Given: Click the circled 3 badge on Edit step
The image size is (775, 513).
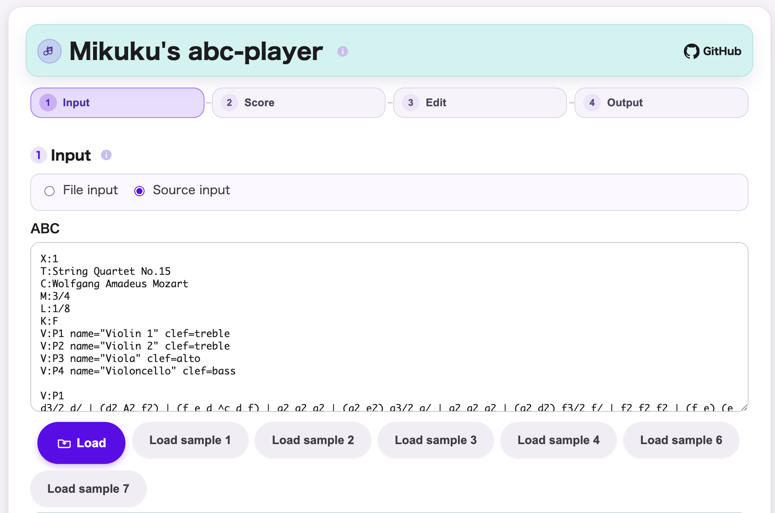Looking at the screenshot, I should [410, 102].
